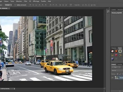The height and width of the screenshot is (92, 123).
Task: Click the Aucune propriété text
Action: click(117, 13)
